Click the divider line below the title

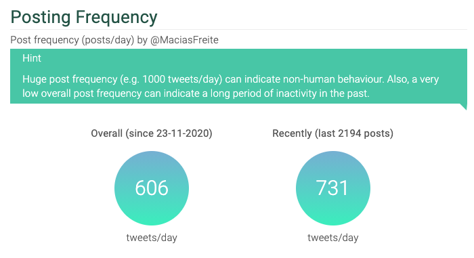tap(238, 30)
